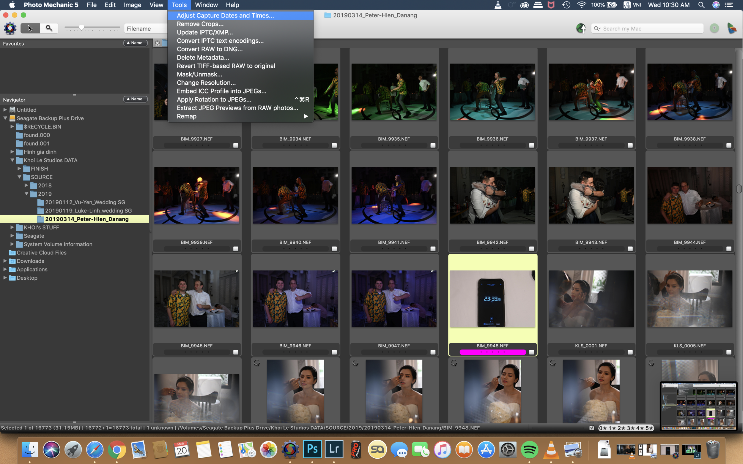Open the Filename sort dropdown
This screenshot has width=743, height=464.
pyautogui.click(x=146, y=28)
